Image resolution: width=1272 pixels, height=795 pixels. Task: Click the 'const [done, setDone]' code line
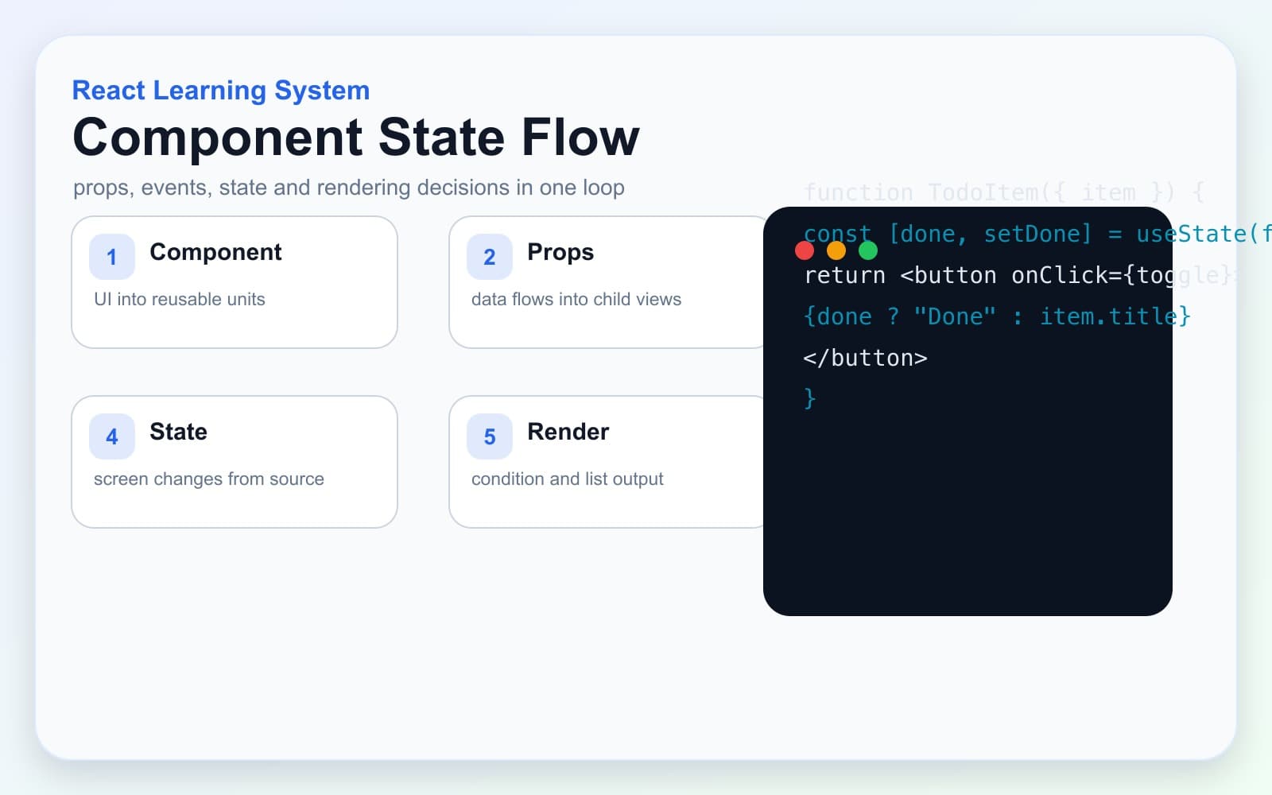1037,234
